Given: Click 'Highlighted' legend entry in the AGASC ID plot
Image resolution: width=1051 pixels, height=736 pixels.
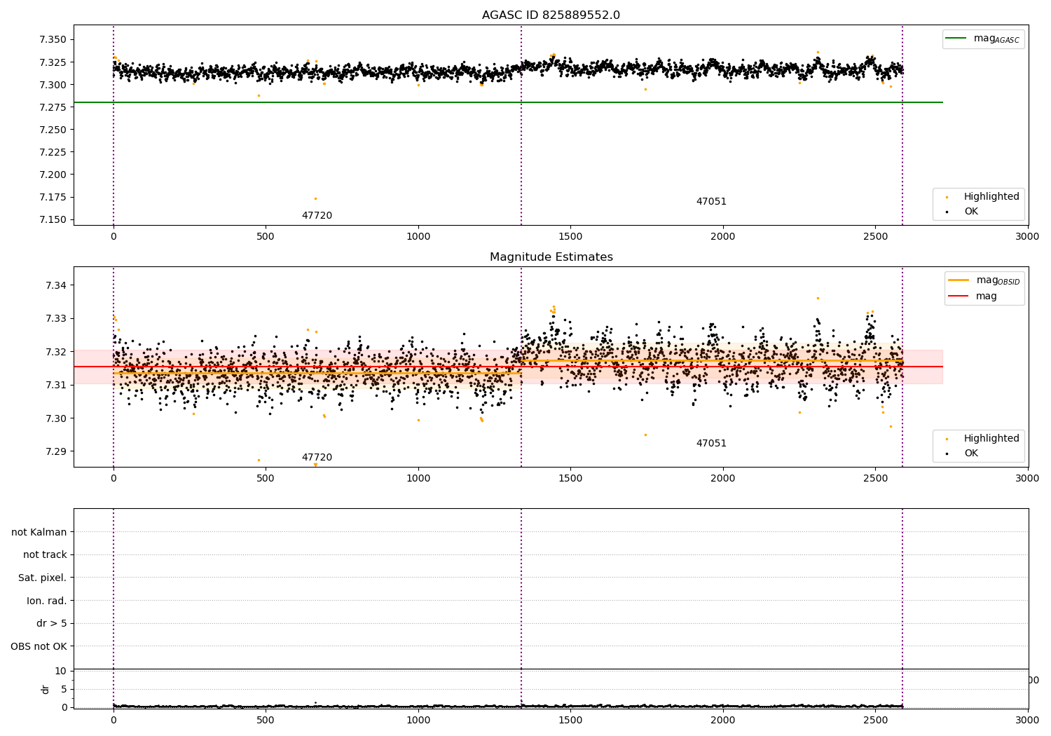Looking at the screenshot, I should tap(991, 196).
